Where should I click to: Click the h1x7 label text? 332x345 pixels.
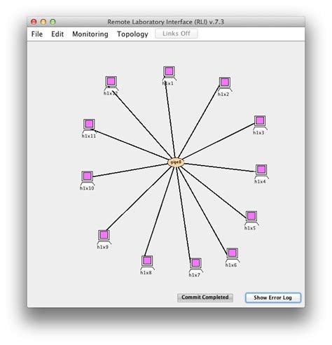click(x=195, y=275)
